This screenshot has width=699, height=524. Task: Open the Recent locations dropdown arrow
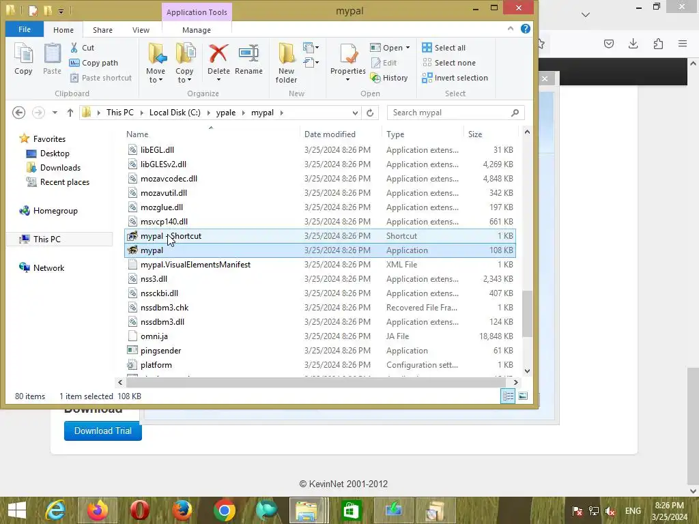coord(55,113)
